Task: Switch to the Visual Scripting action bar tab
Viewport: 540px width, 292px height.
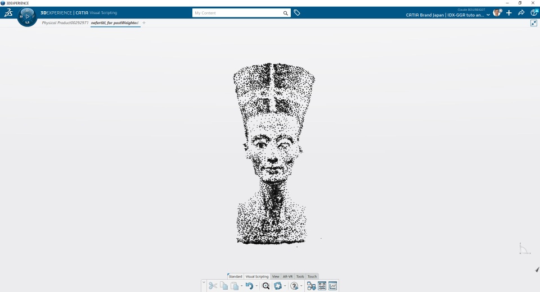Action: [x=257, y=276]
